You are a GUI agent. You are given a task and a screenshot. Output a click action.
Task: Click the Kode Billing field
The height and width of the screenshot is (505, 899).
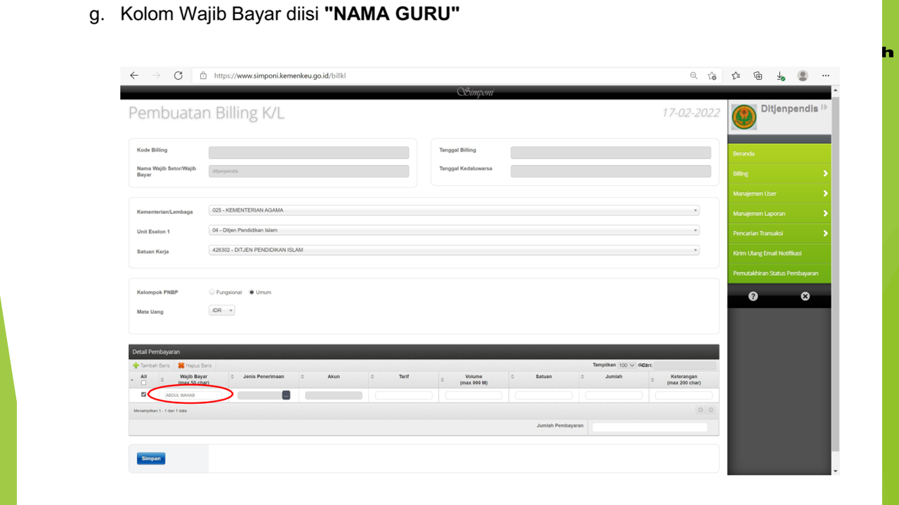pos(309,152)
